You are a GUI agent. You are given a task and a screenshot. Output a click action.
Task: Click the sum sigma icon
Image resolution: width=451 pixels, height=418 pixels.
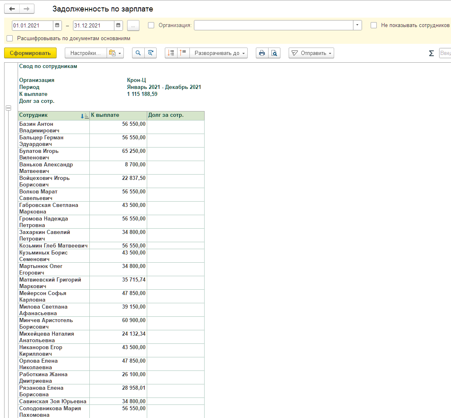tap(431, 53)
